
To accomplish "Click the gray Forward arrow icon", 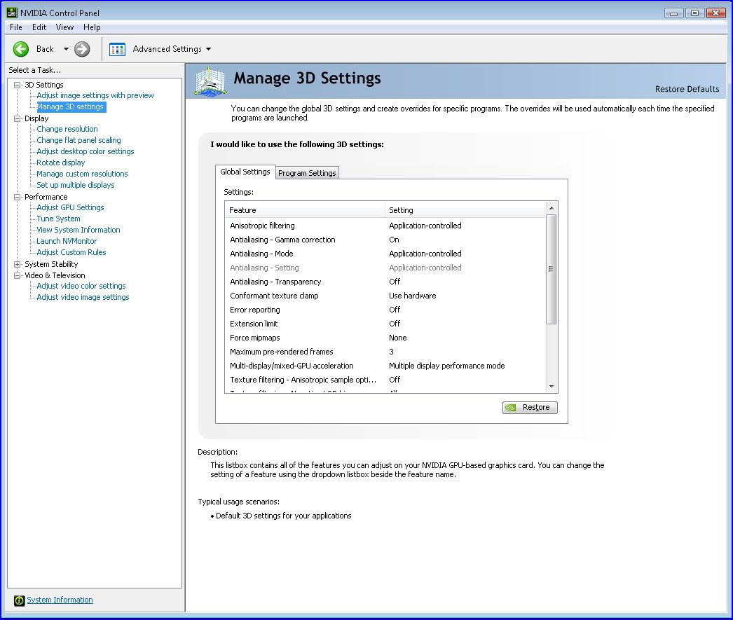I will [82, 49].
